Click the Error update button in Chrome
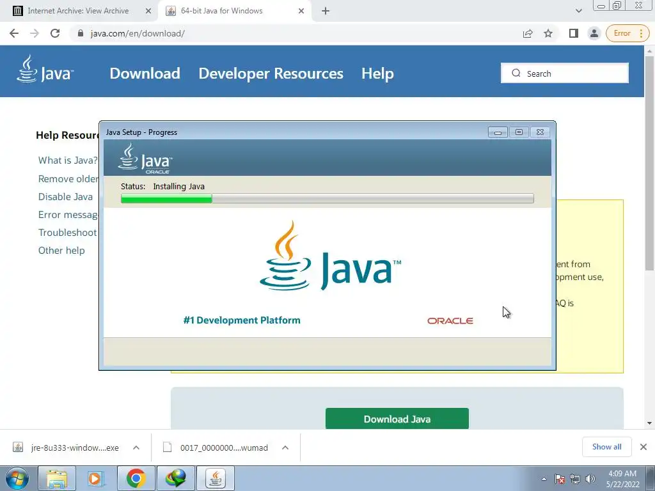The height and width of the screenshot is (491, 655). point(627,33)
